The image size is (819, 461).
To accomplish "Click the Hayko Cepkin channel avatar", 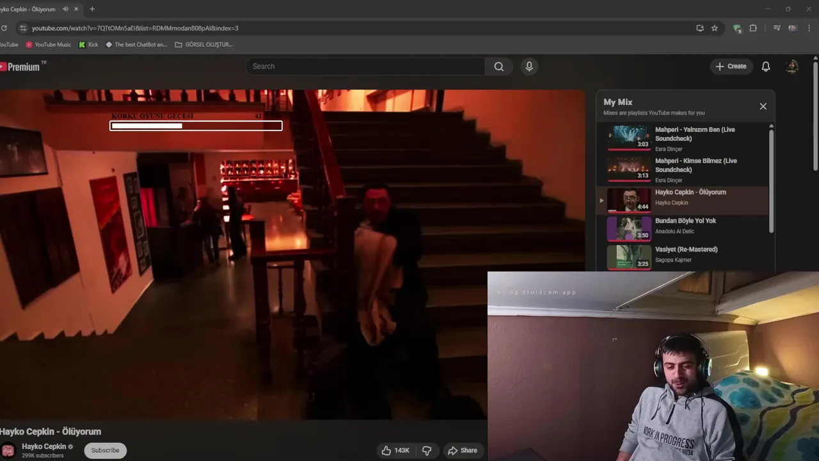I will 7,450.
